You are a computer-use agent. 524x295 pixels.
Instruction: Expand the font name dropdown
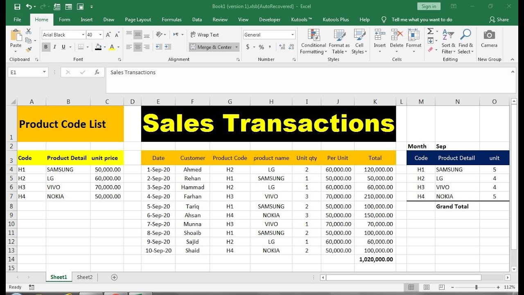(x=83, y=35)
